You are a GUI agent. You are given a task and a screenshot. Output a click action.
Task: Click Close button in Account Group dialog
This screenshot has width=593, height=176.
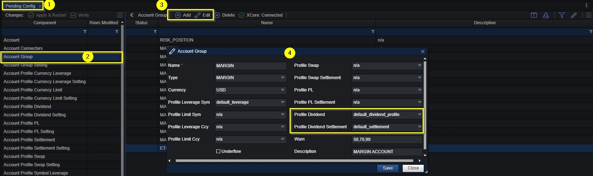pos(413,168)
